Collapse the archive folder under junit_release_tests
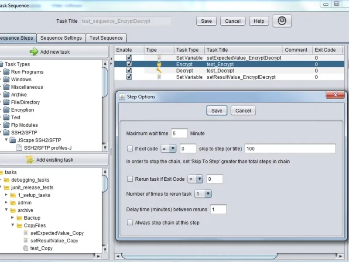Image resolution: width=349 pixels, height=262 pixels. coord(6,210)
